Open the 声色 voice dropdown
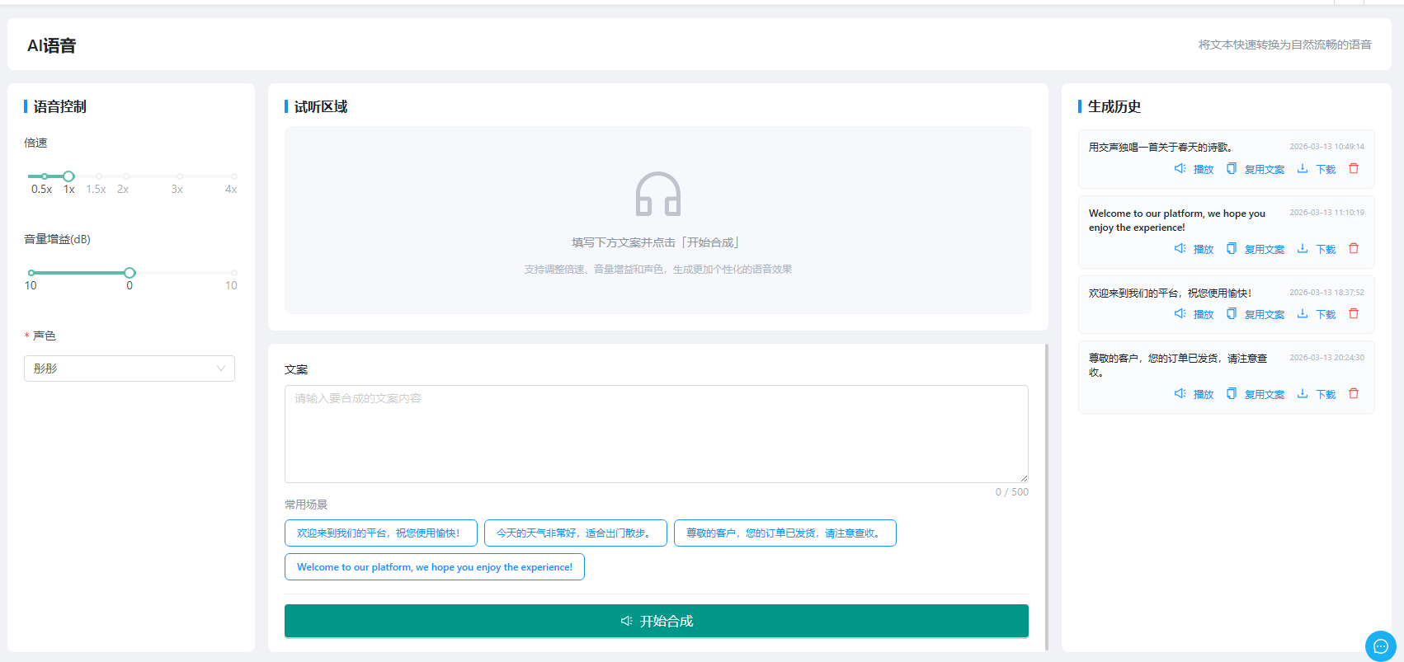 tap(130, 369)
